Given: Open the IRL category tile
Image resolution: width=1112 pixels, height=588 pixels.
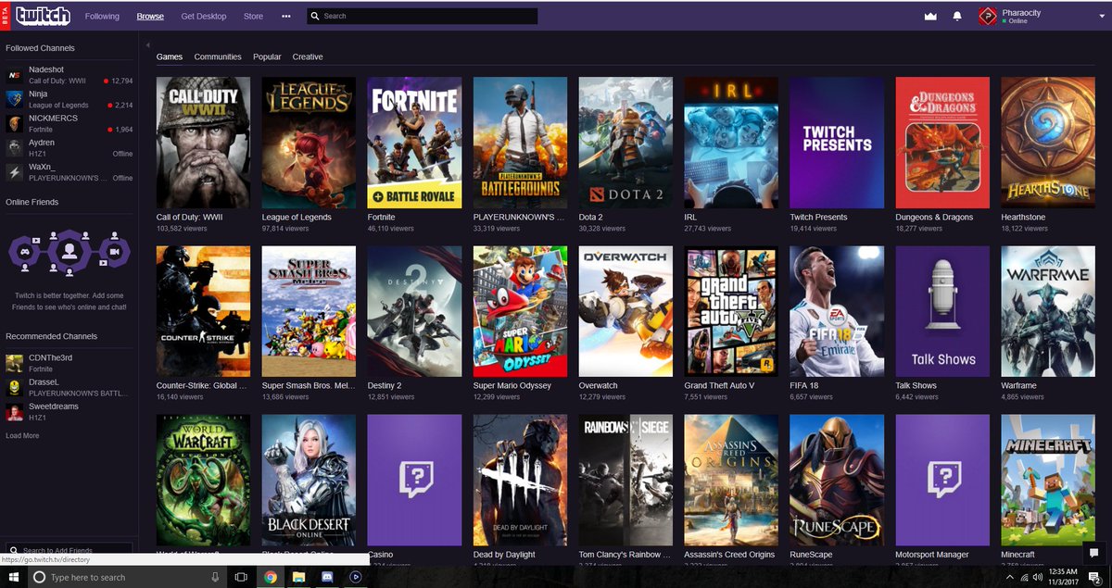Looking at the screenshot, I should [x=731, y=142].
